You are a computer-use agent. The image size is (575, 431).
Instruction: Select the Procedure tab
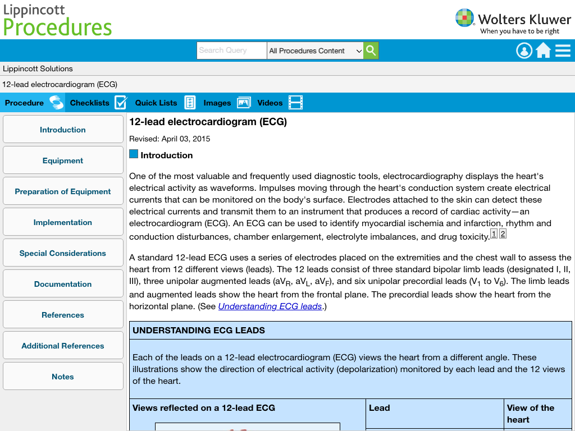coord(33,103)
